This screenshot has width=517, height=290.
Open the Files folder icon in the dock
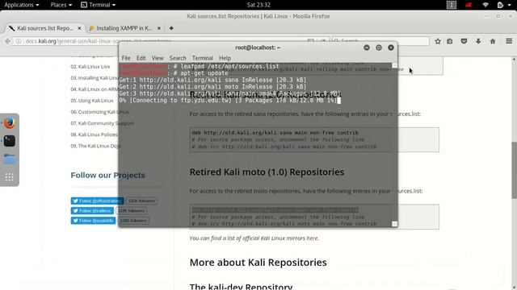coord(10,159)
